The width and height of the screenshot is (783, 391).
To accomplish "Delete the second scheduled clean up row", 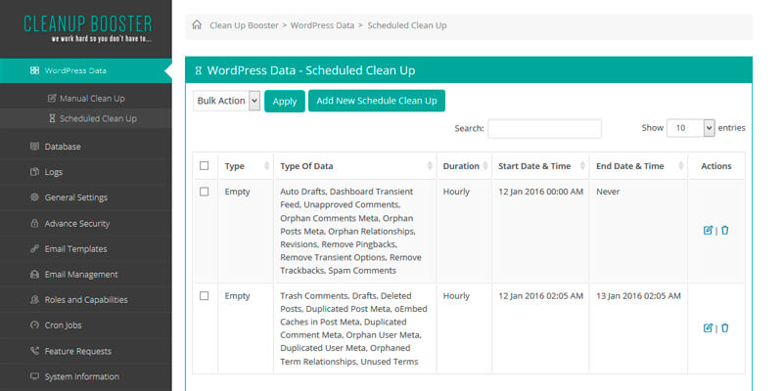I will (x=725, y=328).
